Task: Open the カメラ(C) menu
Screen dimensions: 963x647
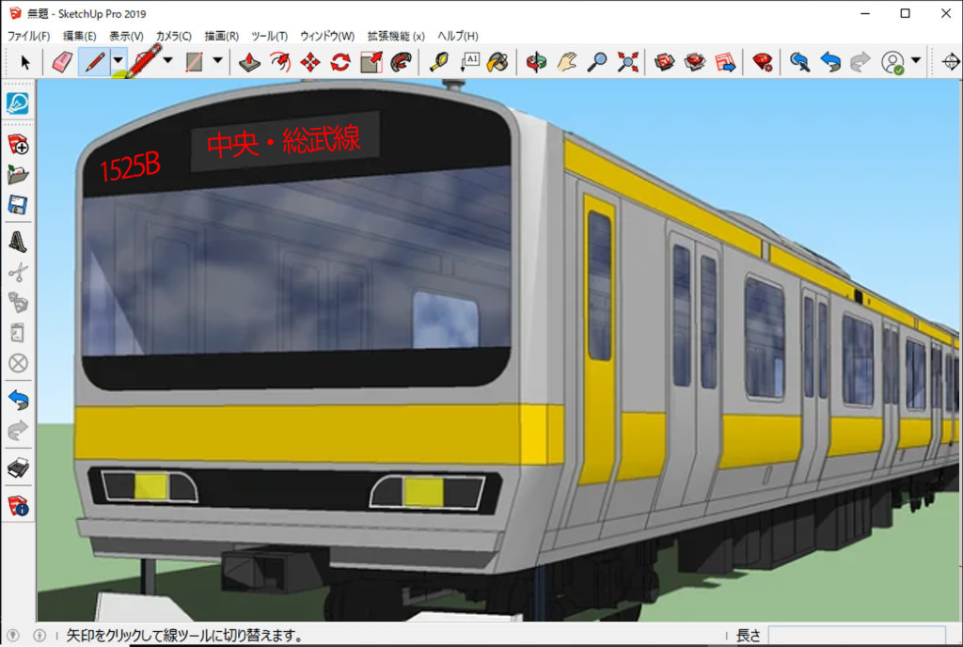Action: point(173,37)
